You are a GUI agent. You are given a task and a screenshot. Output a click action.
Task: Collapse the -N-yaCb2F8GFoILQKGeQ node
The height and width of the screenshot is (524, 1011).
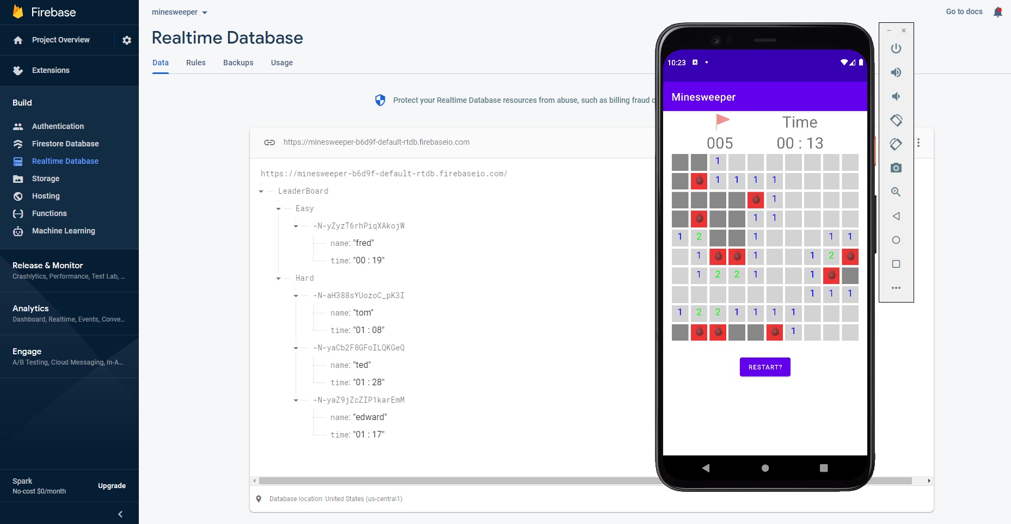tap(296, 348)
